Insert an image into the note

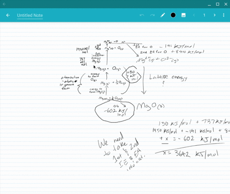[184, 15]
